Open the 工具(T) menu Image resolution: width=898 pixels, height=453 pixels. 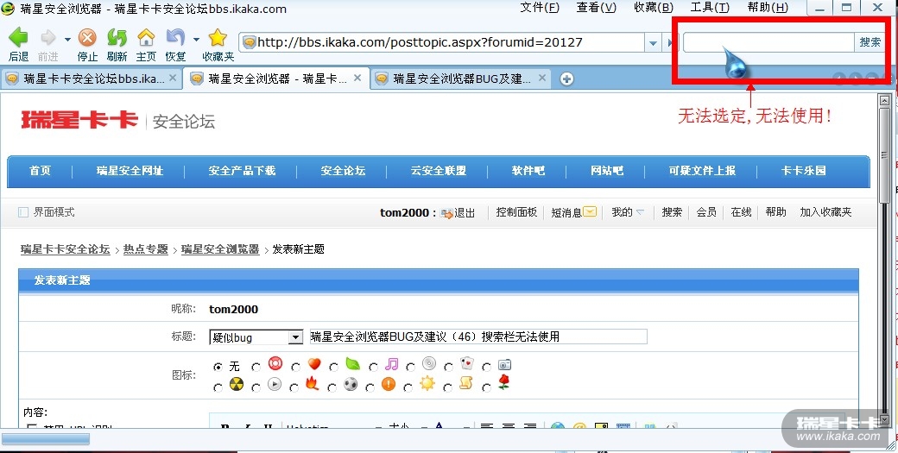(710, 8)
